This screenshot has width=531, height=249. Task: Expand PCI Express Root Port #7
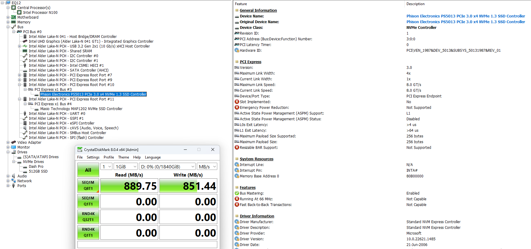pyautogui.click(x=20, y=75)
